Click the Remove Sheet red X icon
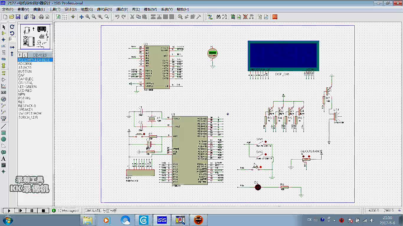 [x=245, y=17]
